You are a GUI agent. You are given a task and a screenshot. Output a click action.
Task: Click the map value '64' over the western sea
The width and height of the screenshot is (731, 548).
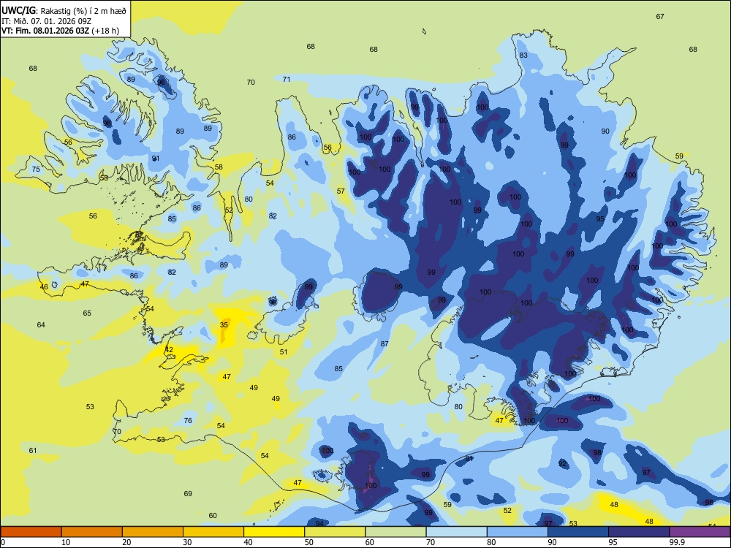[41, 325]
